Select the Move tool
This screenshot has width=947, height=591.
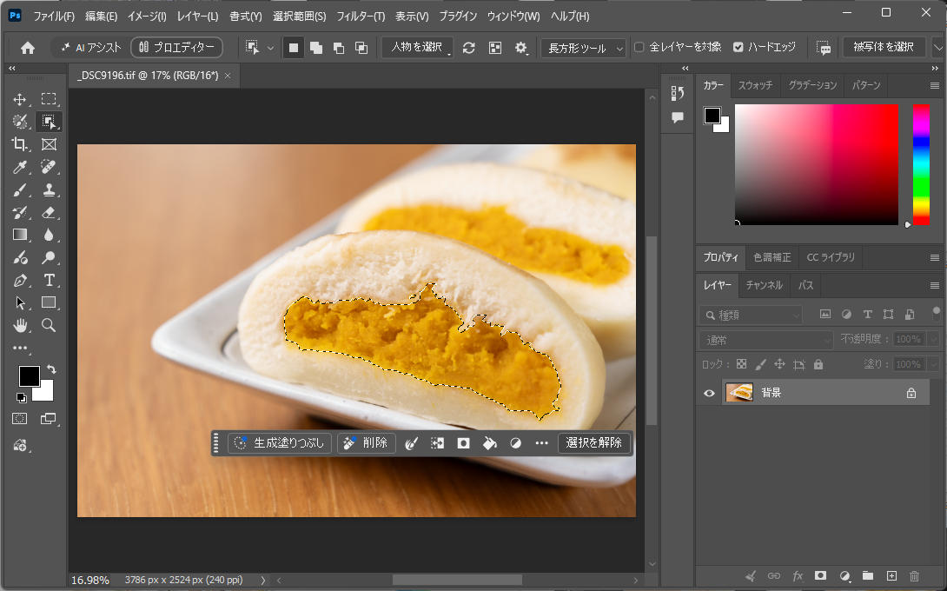pyautogui.click(x=20, y=99)
